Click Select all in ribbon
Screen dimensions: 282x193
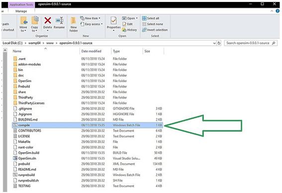151,18
